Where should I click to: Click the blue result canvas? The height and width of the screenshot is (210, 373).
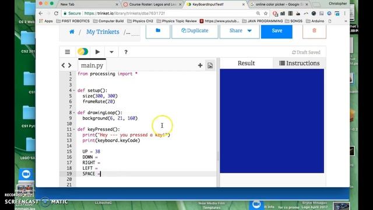pos(272,121)
